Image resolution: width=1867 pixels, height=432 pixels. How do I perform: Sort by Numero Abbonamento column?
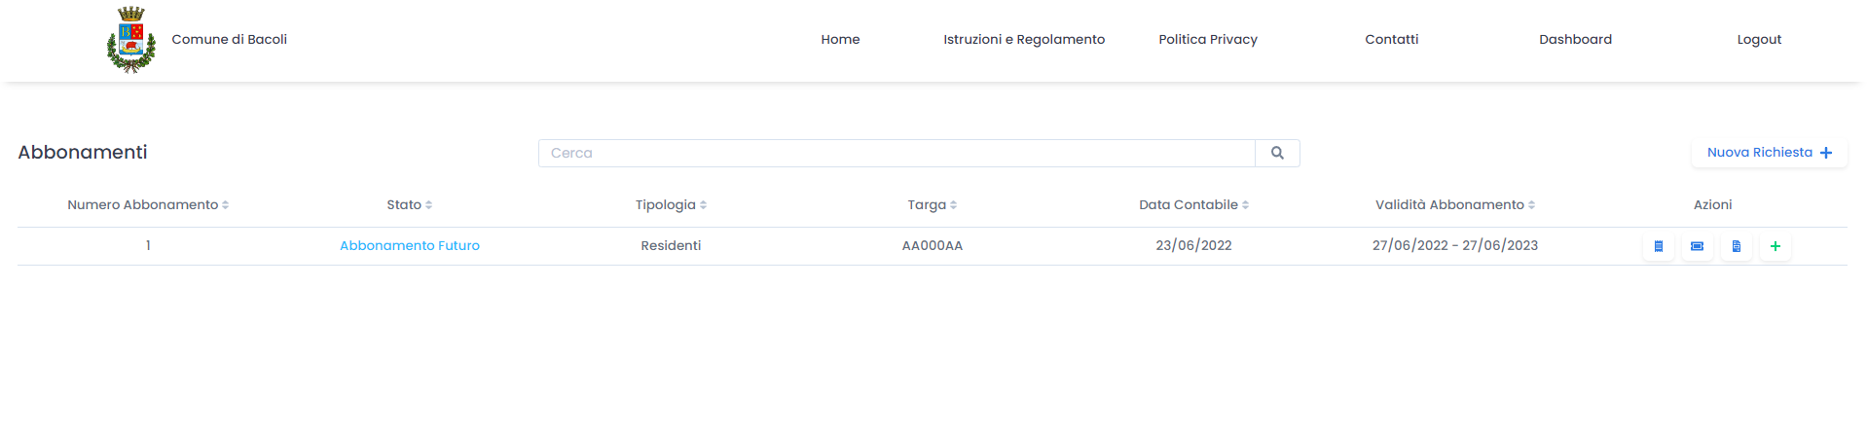(x=148, y=205)
